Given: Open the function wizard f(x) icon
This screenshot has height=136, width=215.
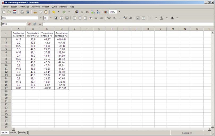Looking at the screenshot, I should click(x=87, y=12).
